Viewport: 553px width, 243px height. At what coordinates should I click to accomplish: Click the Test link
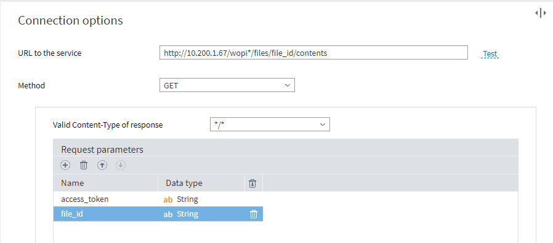(490, 54)
